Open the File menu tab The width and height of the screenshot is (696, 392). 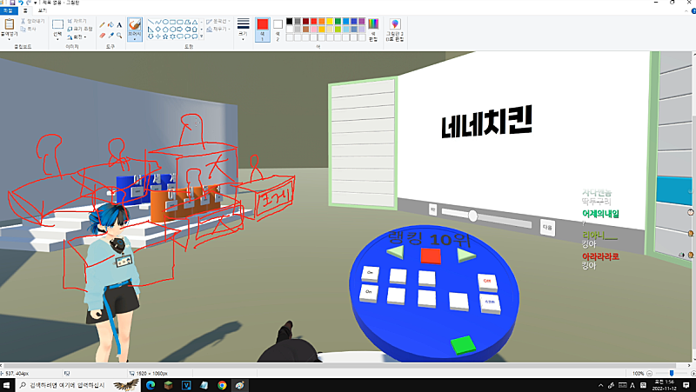point(9,10)
